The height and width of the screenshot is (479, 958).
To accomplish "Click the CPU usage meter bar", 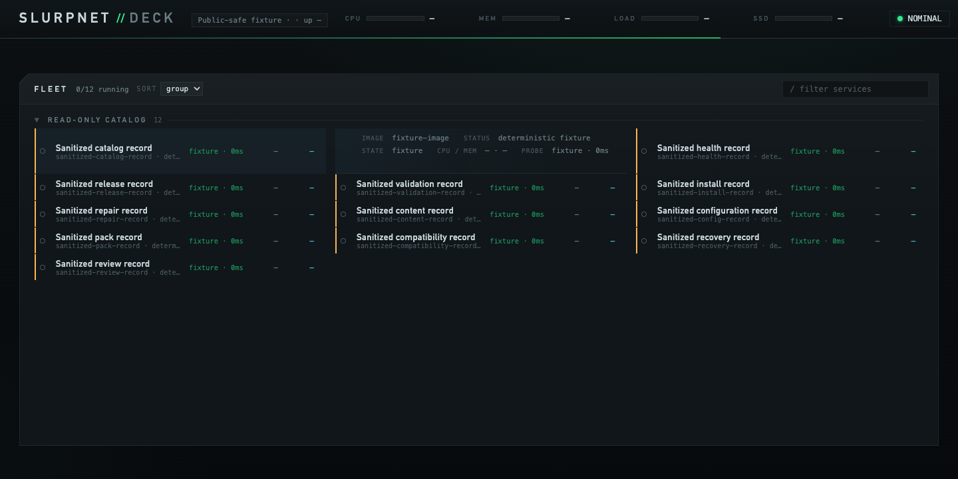I will (x=395, y=19).
